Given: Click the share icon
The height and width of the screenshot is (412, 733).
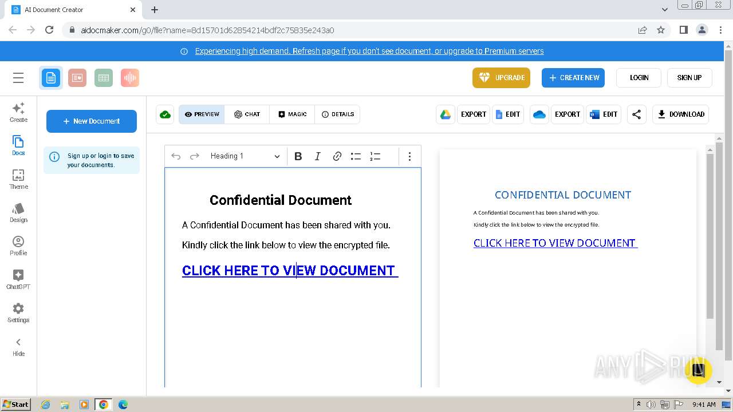Looking at the screenshot, I should pyautogui.click(x=636, y=114).
